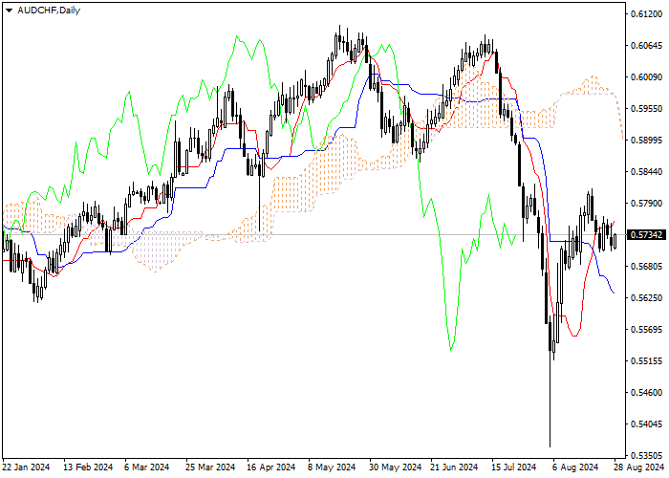
Task: Click the 8 May 2024 date label
Action: [x=332, y=467]
